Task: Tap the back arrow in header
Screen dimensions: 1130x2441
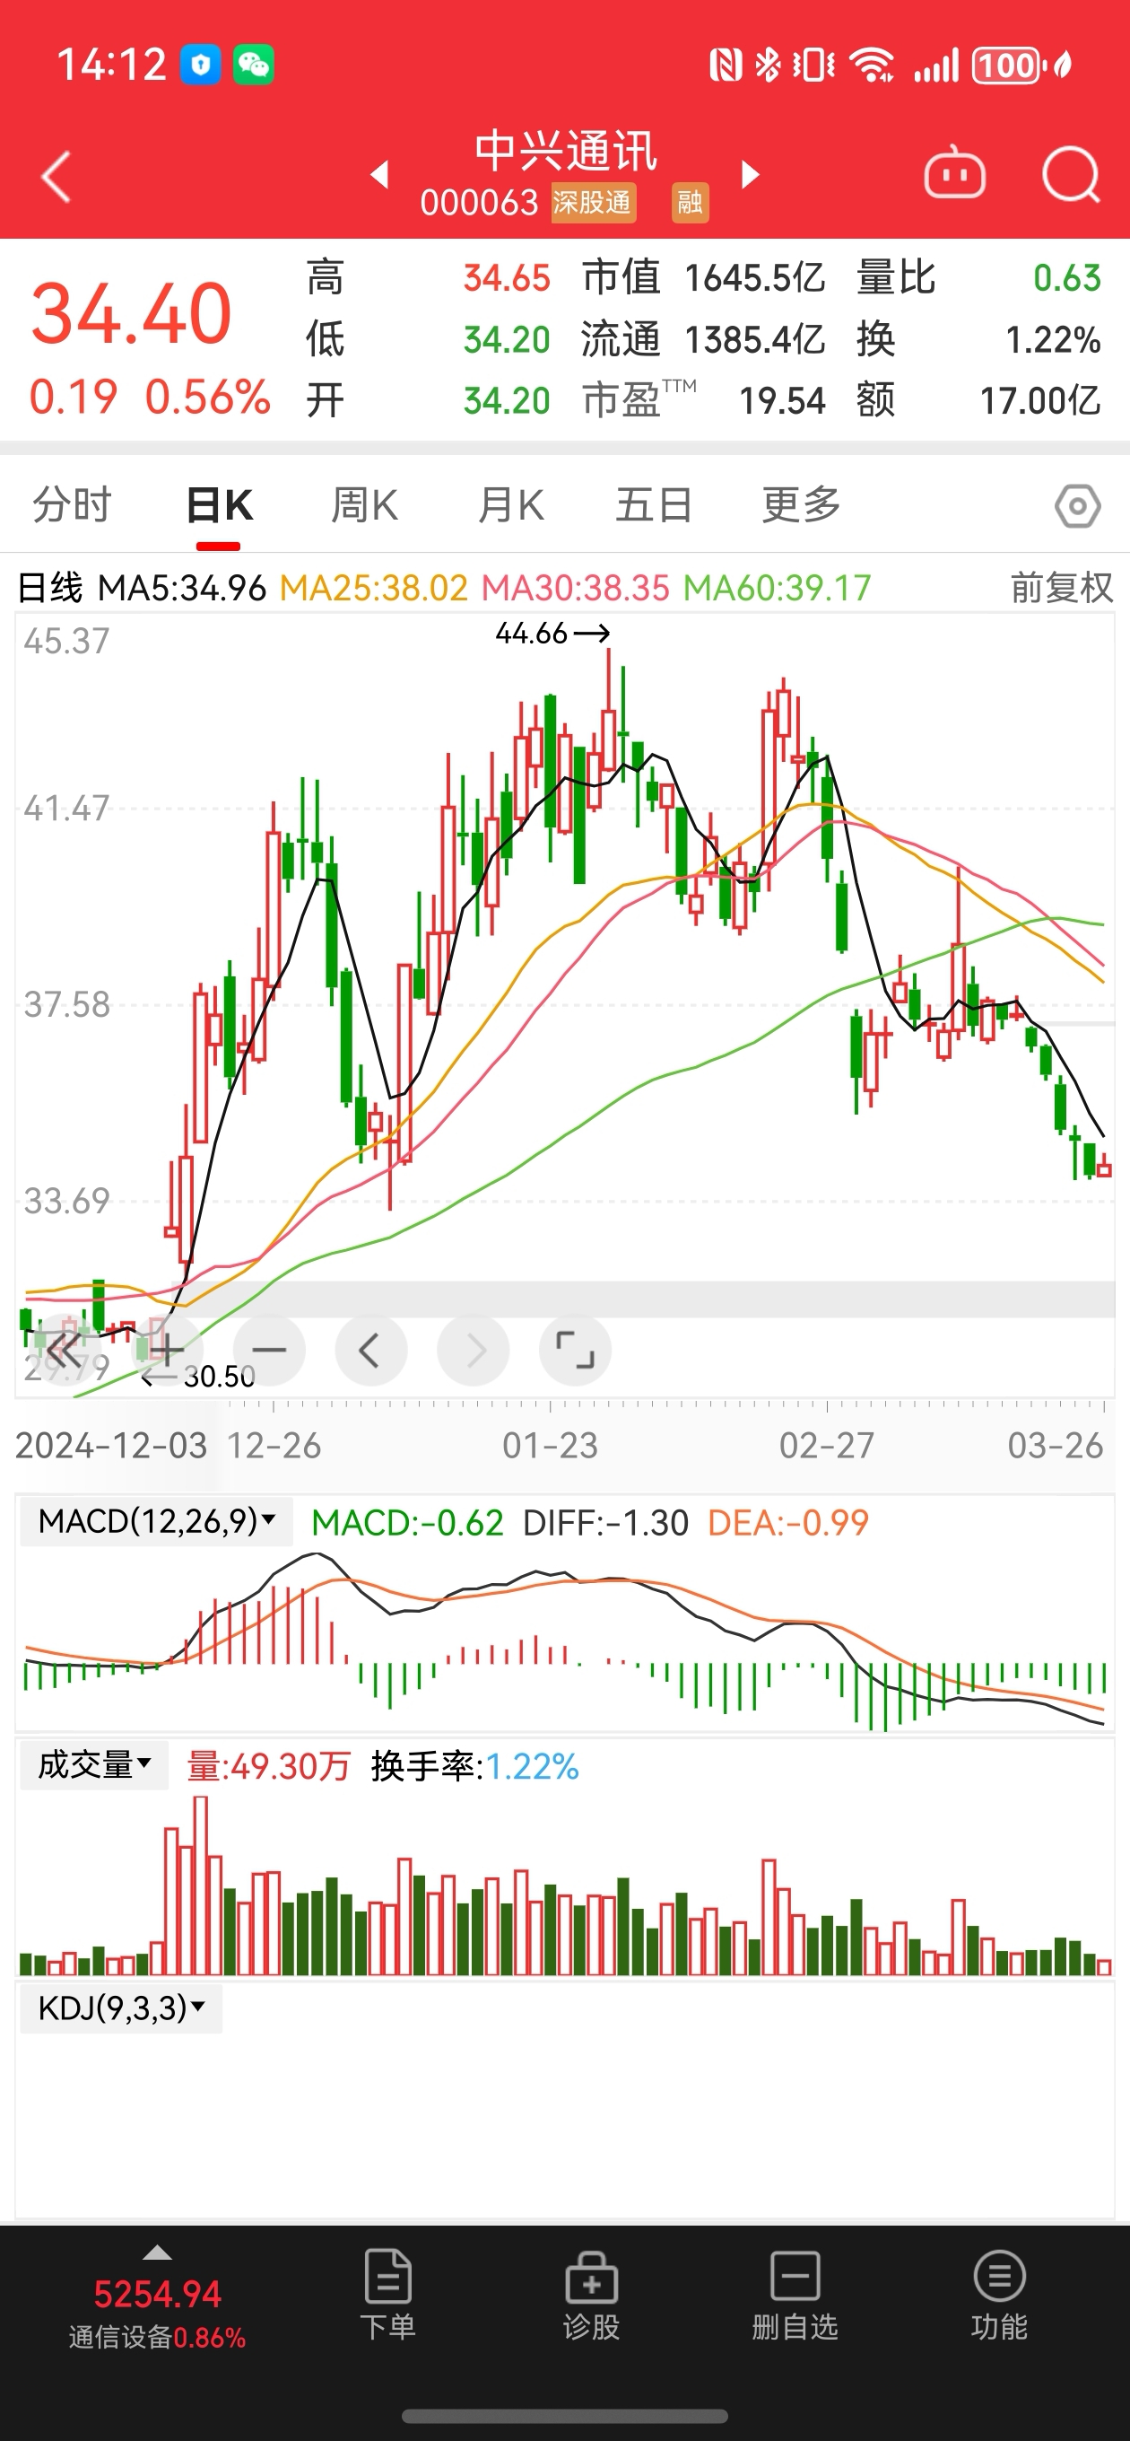Action: pos(56,176)
